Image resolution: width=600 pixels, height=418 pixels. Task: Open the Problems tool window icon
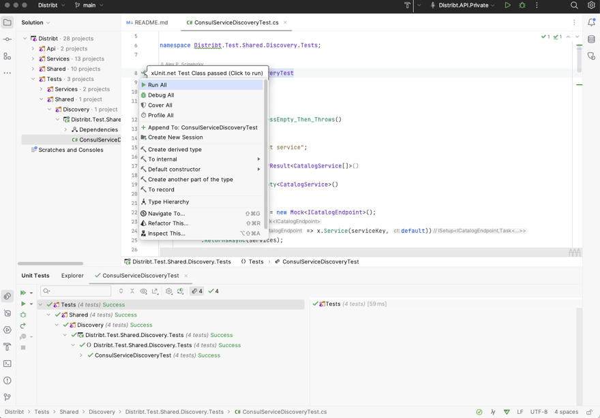point(7,380)
